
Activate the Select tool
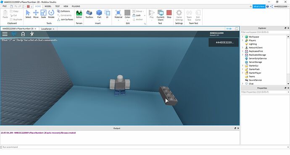pyautogui.click(x=28, y=14)
